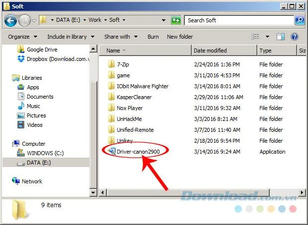Open the address bar history dropdown
The image size is (308, 225).
click(163, 20)
